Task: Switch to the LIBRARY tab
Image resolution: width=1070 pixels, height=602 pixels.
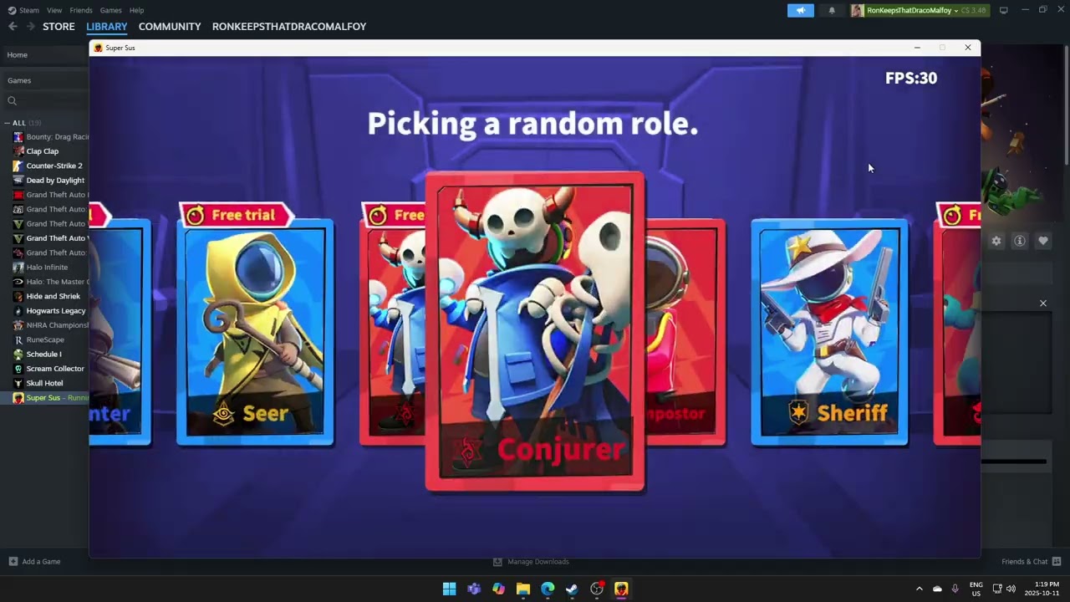Action: 107,27
